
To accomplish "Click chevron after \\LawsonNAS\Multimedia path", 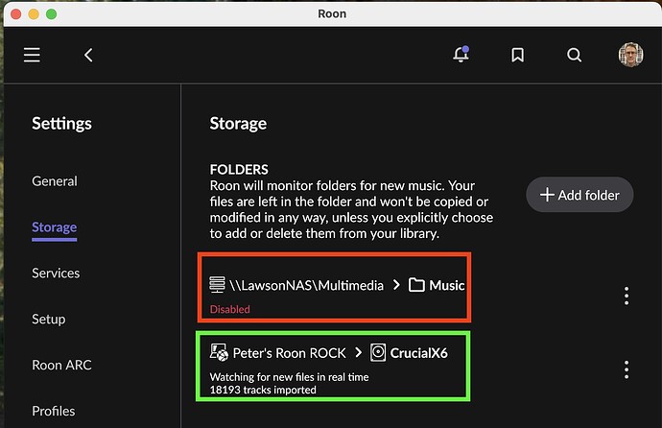I will click(396, 285).
